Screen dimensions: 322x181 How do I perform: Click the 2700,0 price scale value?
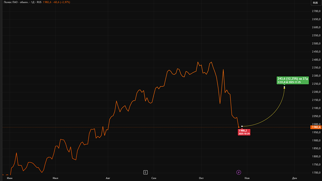click(x=316, y=11)
